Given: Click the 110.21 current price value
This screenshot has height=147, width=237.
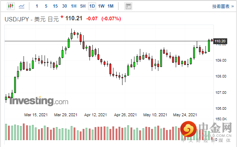Looking at the screenshot, I should (74, 18).
